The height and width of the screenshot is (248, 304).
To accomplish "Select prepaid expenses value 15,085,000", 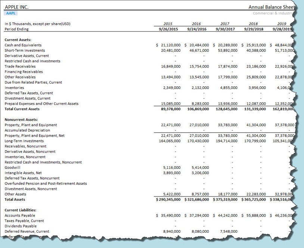I will [171, 103].
